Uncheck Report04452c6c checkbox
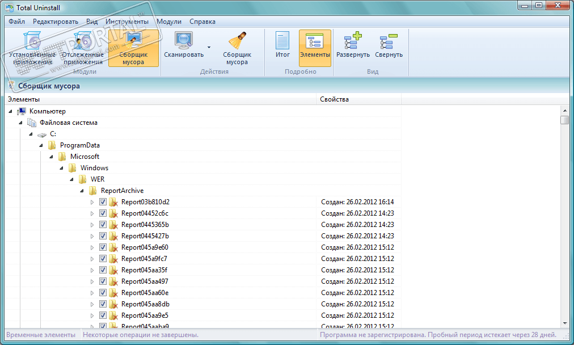This screenshot has width=574, height=345. coord(103,213)
